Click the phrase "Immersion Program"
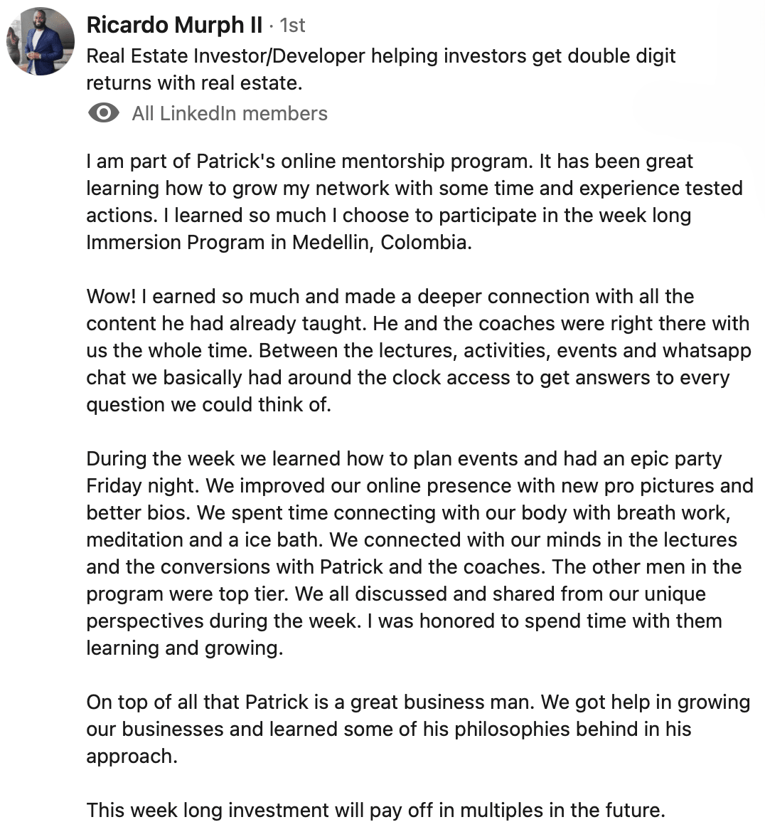 click(175, 243)
